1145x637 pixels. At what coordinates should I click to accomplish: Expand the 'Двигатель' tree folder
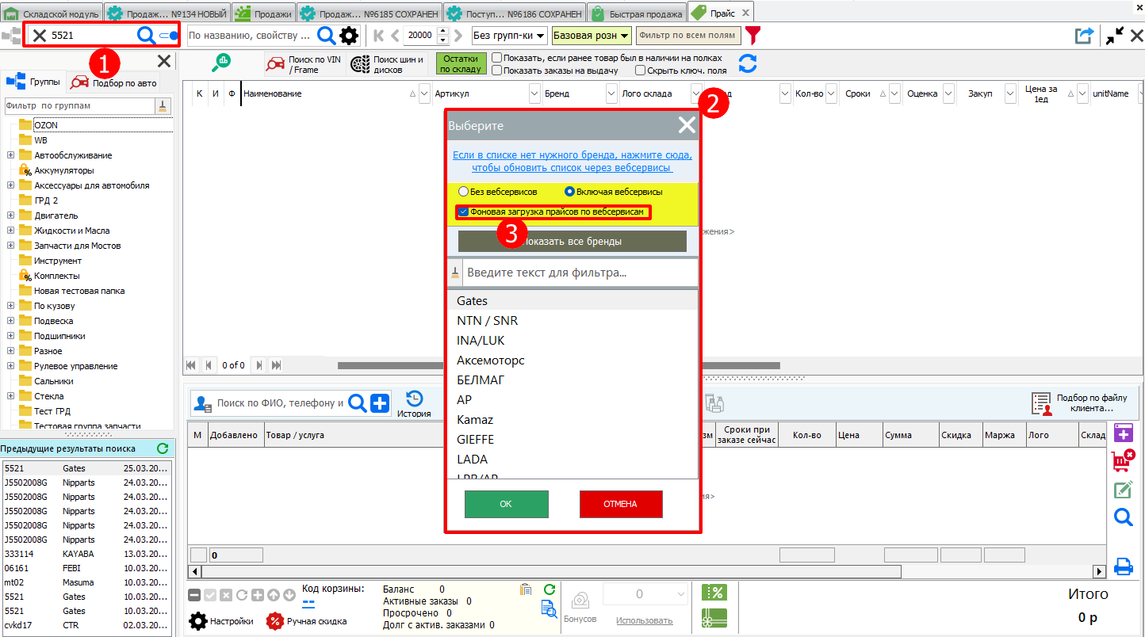click(11, 216)
